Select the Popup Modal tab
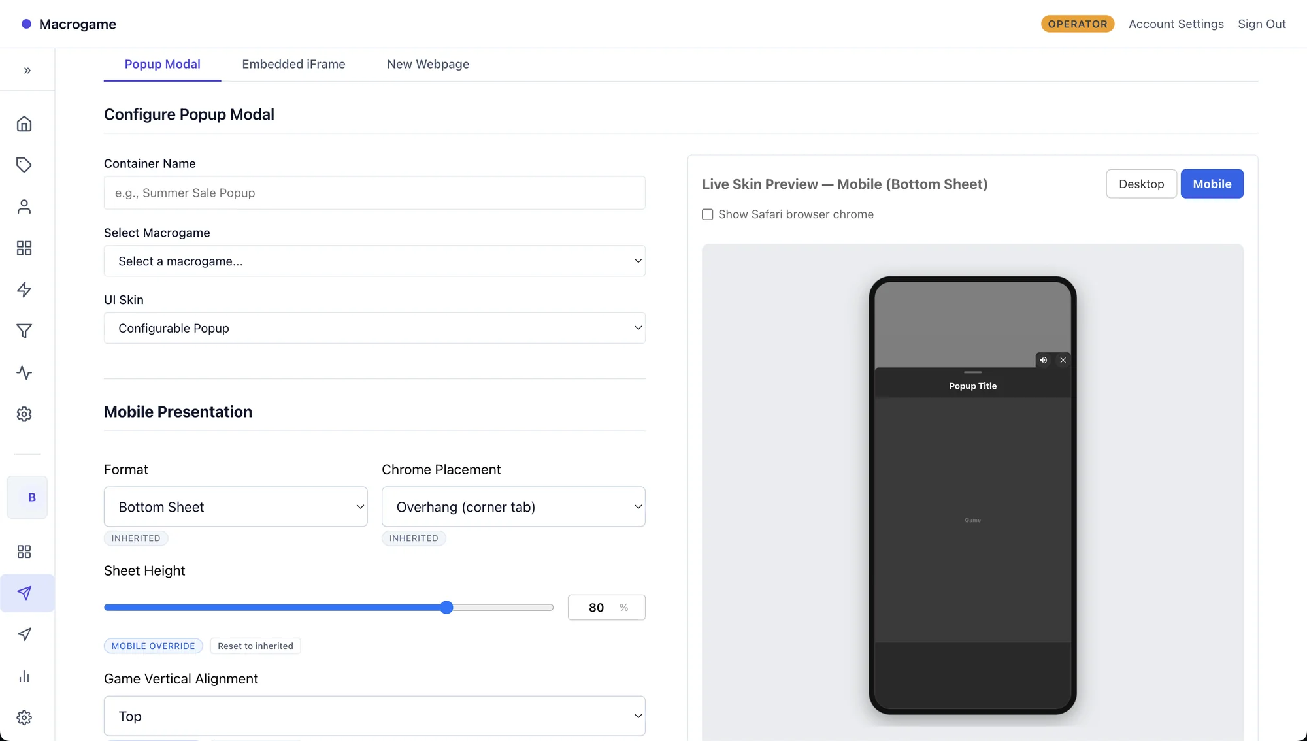Screen dimensions: 1307x741 tap(162, 64)
